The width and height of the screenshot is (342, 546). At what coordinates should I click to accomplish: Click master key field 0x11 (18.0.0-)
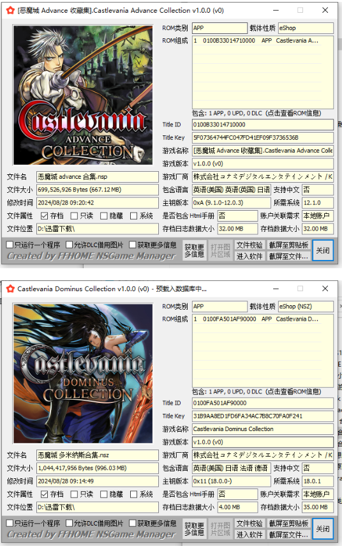pyautogui.click(x=232, y=482)
